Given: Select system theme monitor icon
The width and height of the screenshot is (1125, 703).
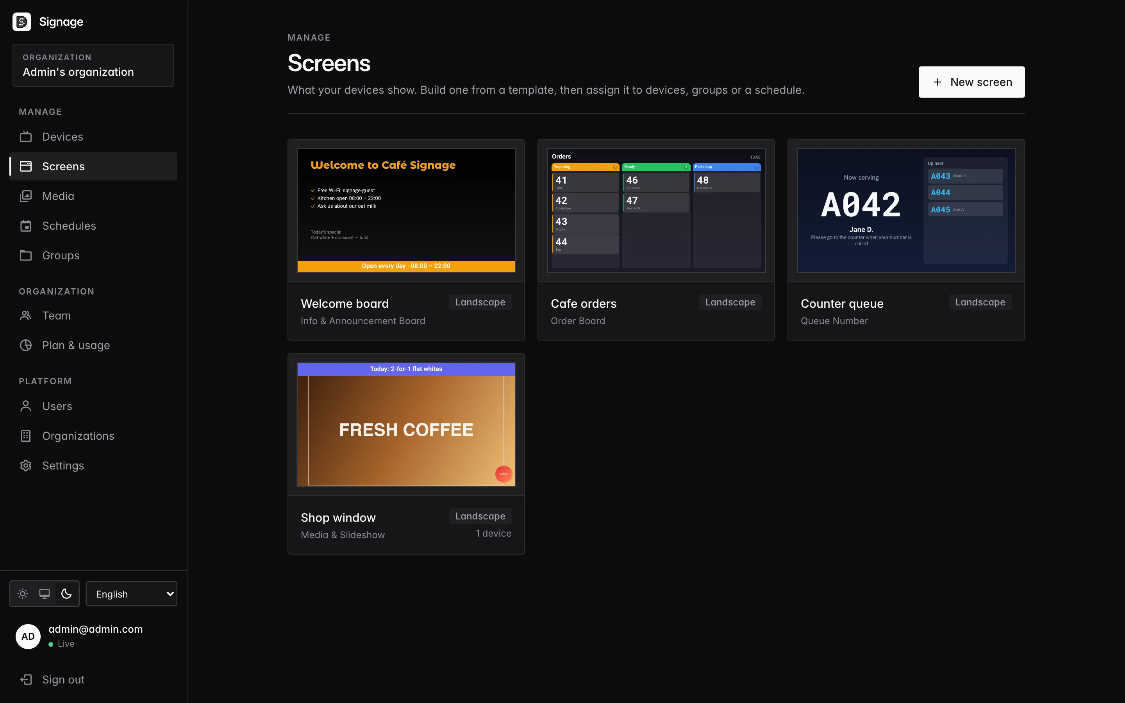Looking at the screenshot, I should pyautogui.click(x=45, y=594).
